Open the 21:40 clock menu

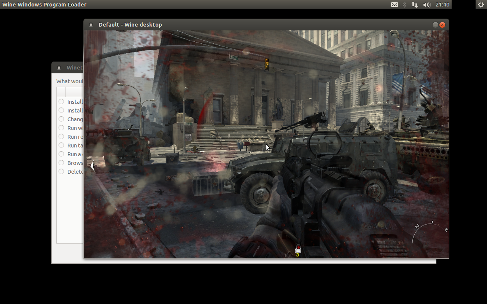442,5
